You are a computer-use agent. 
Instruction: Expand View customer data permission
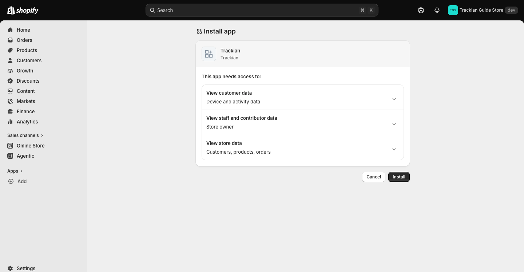[x=303, y=97]
